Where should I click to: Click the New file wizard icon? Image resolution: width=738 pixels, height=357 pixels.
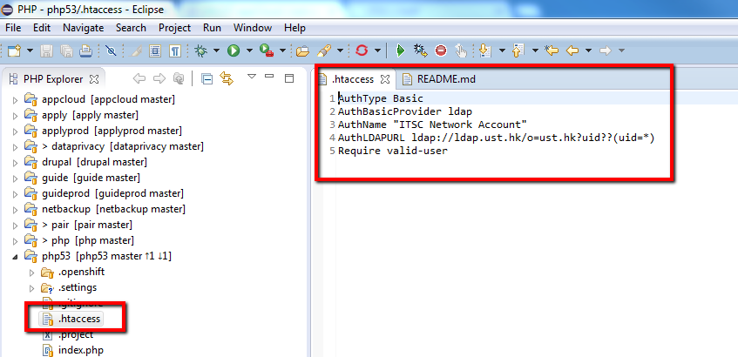pos(15,51)
